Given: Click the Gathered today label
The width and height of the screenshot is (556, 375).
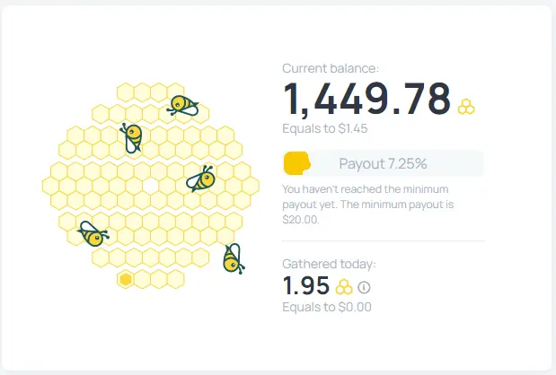Looking at the screenshot, I should tap(329, 264).
